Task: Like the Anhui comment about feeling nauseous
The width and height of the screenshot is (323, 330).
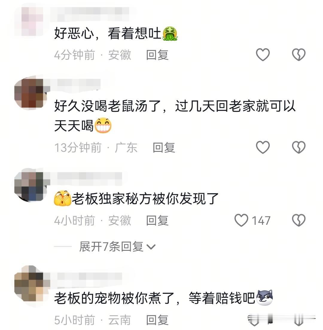Action: (x=263, y=55)
